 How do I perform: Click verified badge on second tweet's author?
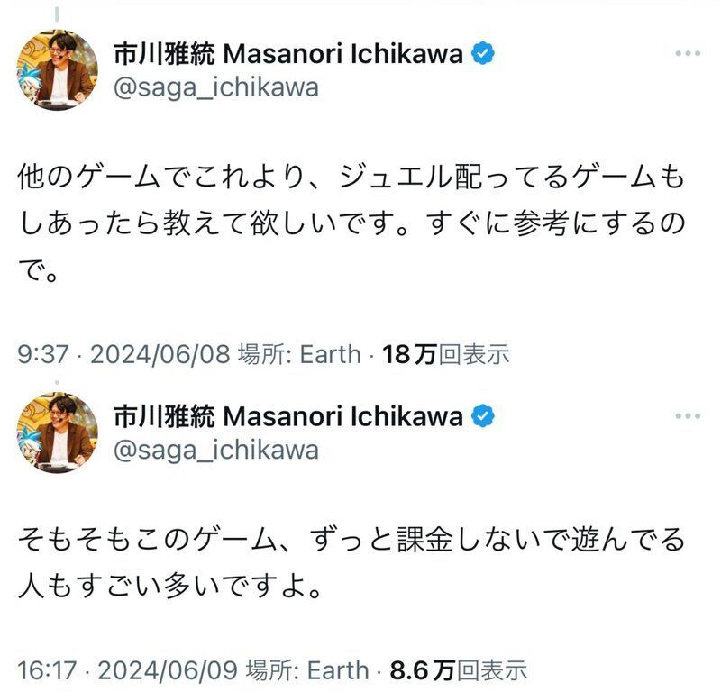pyautogui.click(x=483, y=415)
